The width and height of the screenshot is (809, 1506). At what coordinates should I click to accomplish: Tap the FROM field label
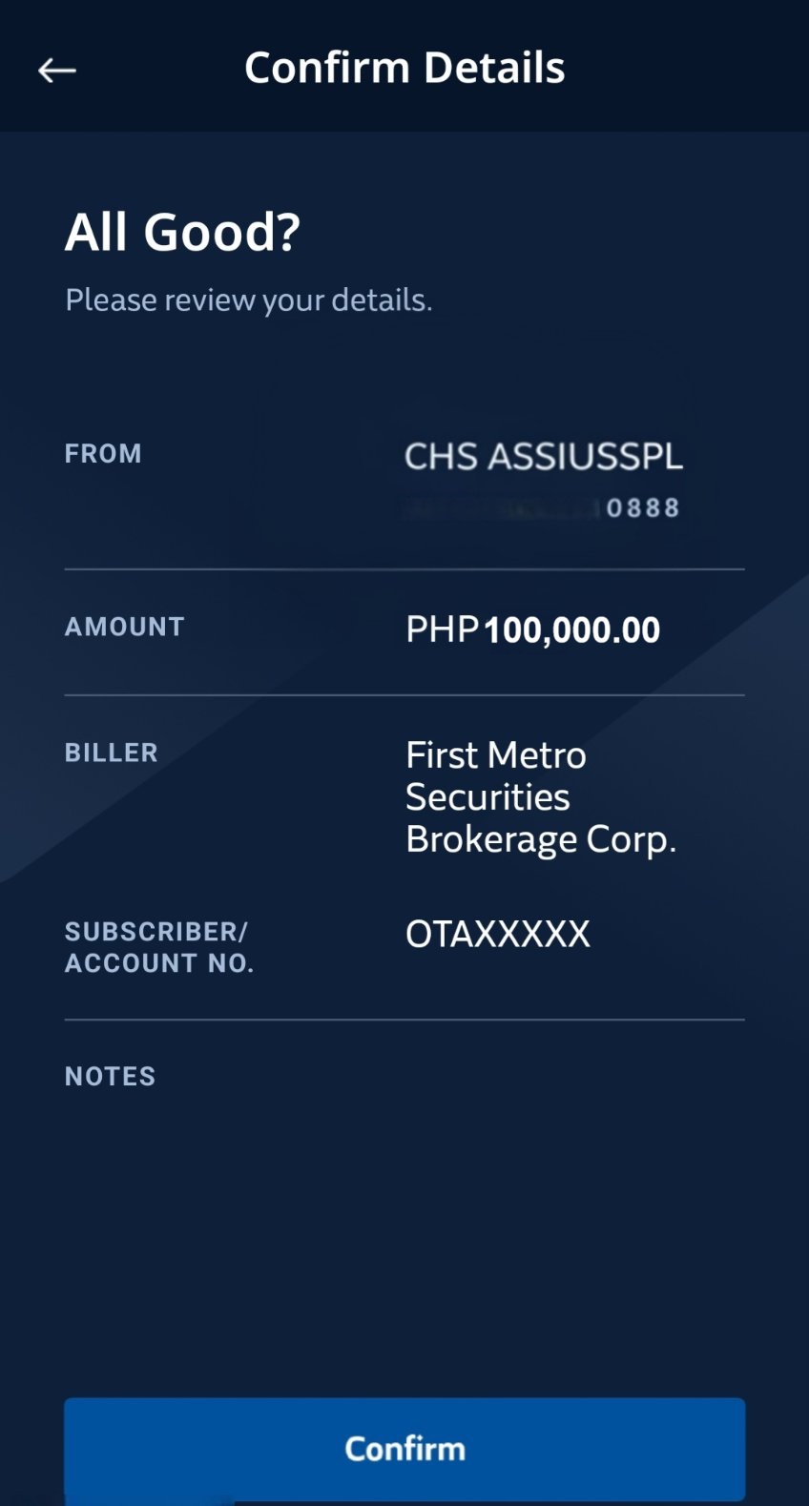[x=103, y=454]
